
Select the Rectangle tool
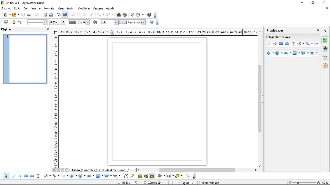point(26,176)
